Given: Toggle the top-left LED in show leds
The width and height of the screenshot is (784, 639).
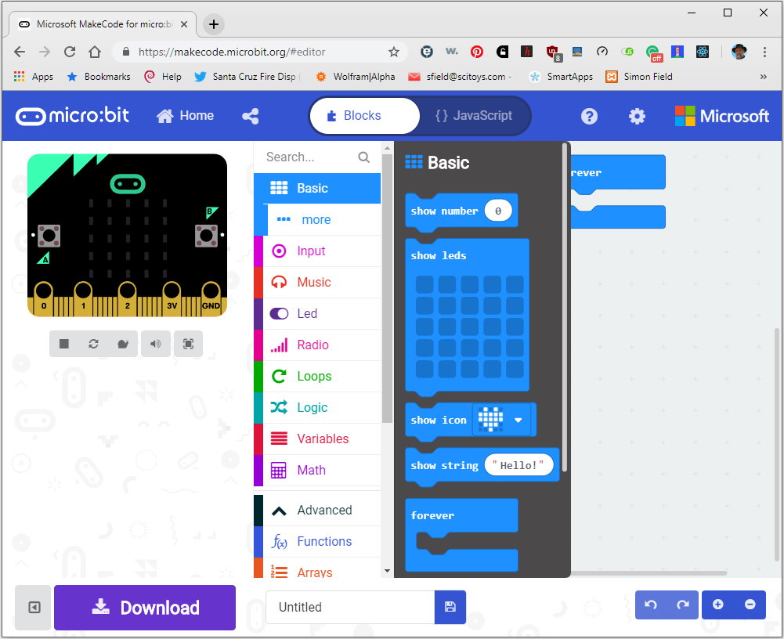Looking at the screenshot, I should click(x=425, y=284).
